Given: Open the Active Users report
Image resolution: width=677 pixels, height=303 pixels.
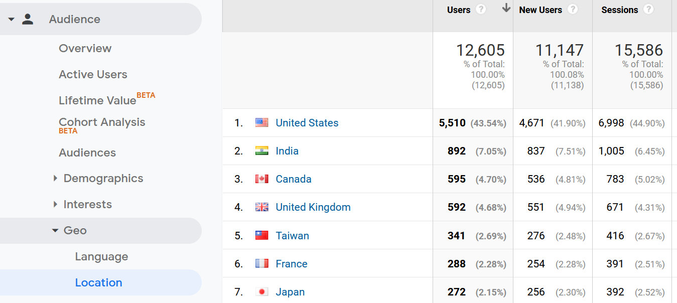Looking at the screenshot, I should (x=93, y=75).
